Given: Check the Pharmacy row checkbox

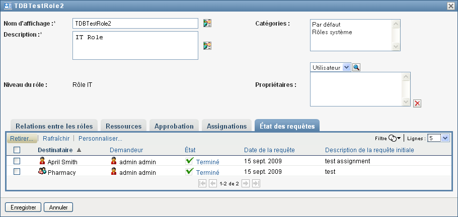Looking at the screenshot, I should (17, 171).
